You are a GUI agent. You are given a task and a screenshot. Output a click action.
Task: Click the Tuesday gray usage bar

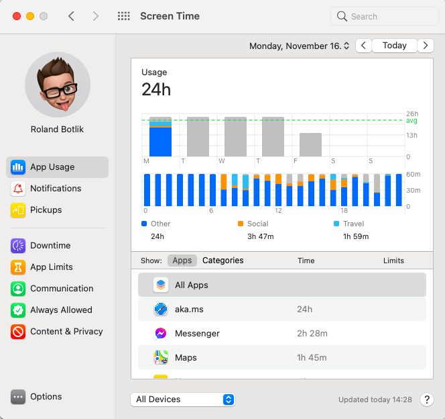tap(198, 137)
